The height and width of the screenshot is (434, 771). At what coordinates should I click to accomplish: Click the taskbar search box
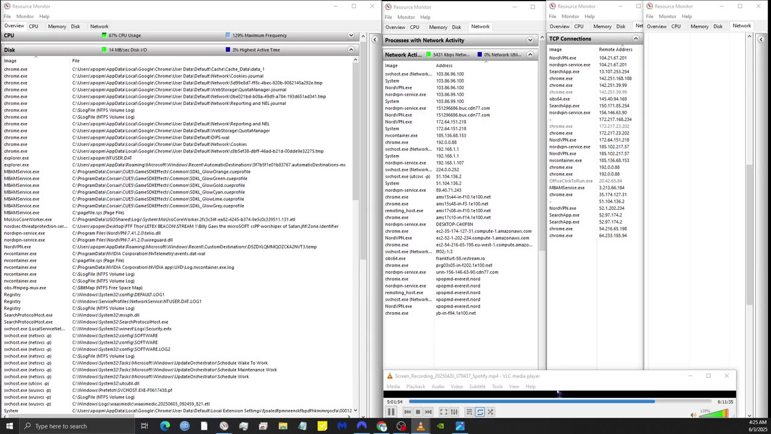pos(76,426)
